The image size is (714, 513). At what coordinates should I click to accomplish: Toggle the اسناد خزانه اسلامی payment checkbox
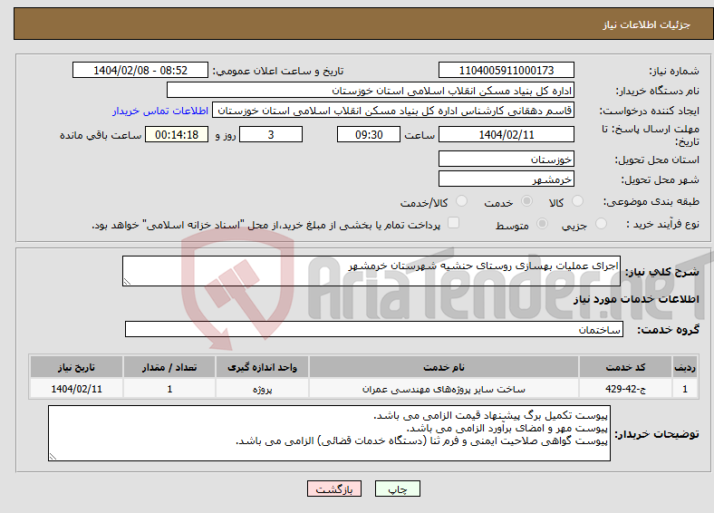453,223
